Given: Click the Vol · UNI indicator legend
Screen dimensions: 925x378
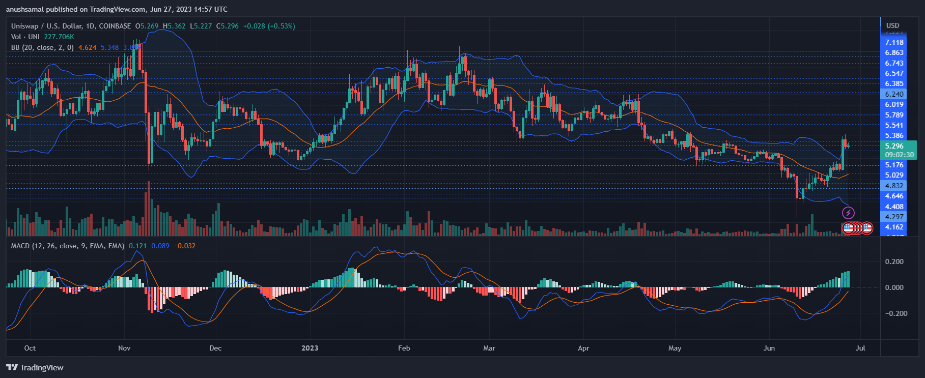Looking at the screenshot, I should (25, 37).
